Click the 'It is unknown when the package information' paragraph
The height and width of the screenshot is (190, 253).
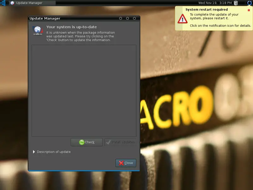tap(81, 36)
